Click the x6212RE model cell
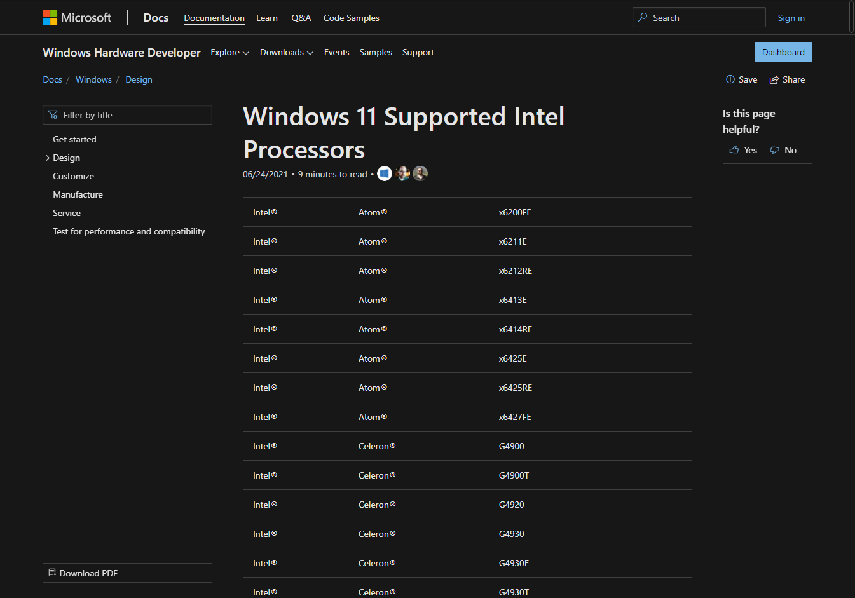 pos(516,271)
